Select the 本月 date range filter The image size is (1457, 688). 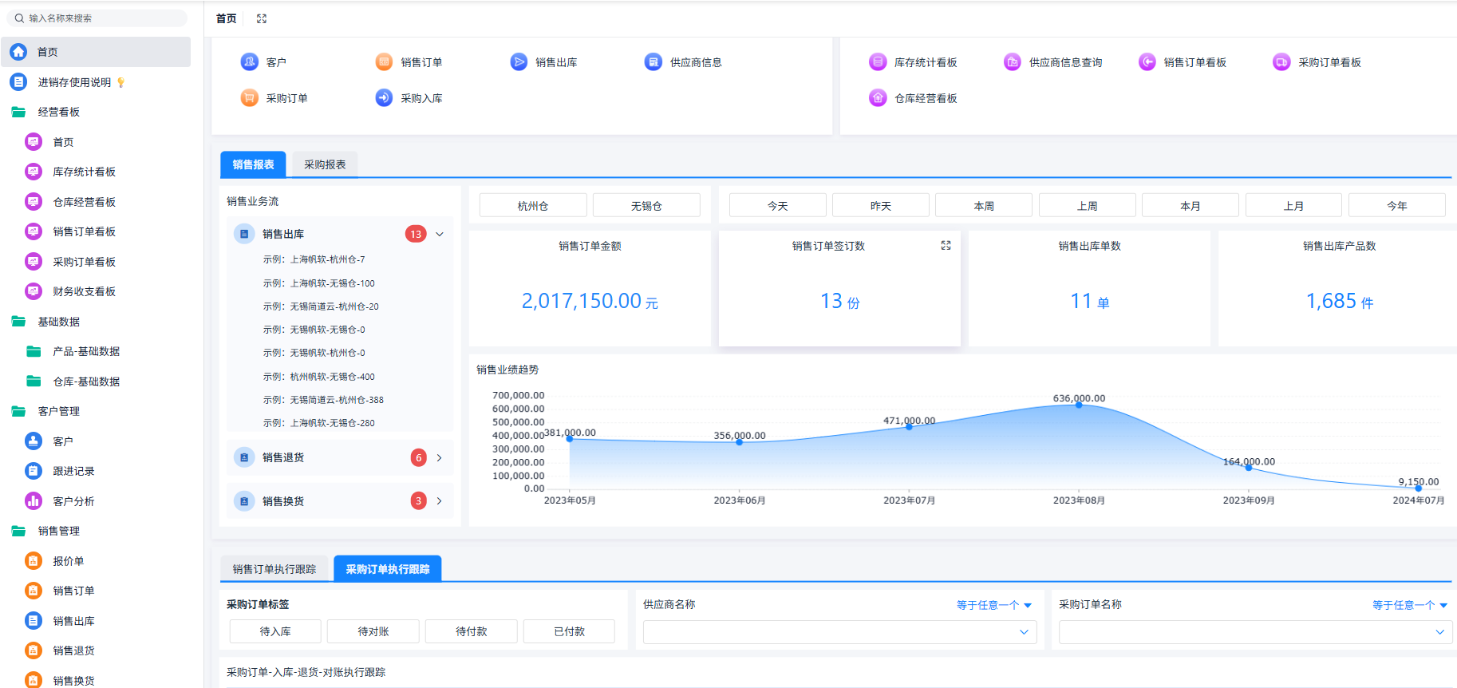point(1190,206)
